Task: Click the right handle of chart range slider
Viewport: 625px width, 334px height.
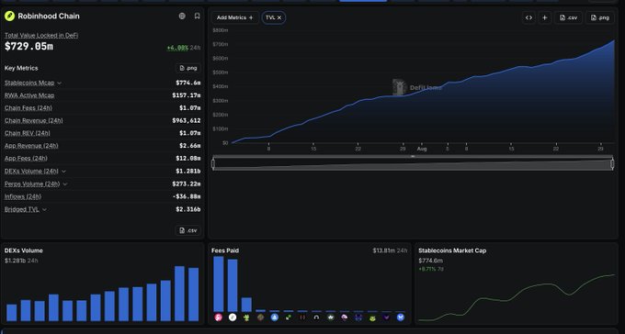Action: 612,164
